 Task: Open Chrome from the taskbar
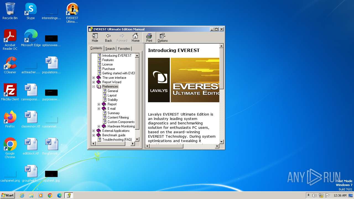(50, 195)
